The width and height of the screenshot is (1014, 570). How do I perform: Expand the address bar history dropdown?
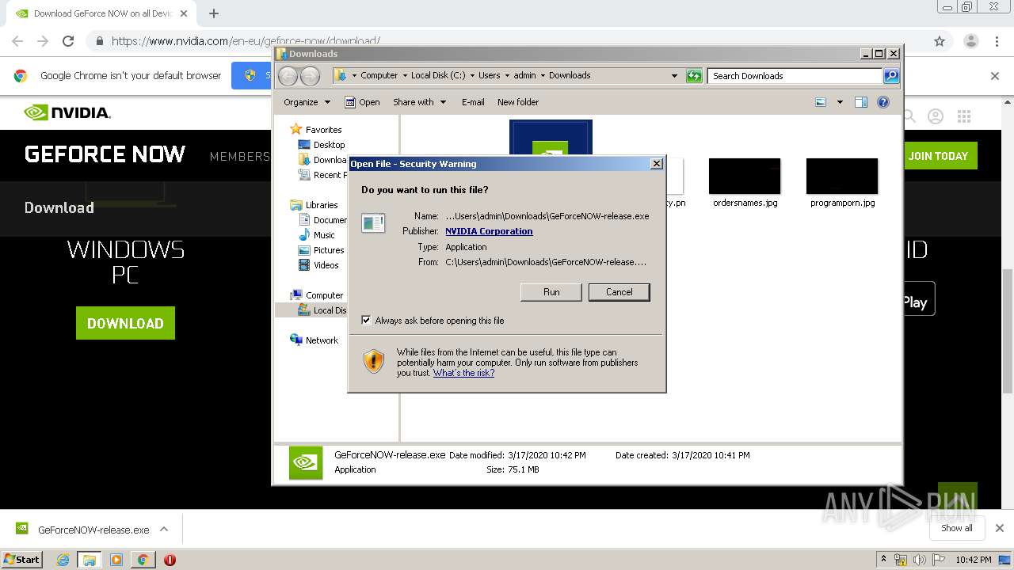click(674, 76)
